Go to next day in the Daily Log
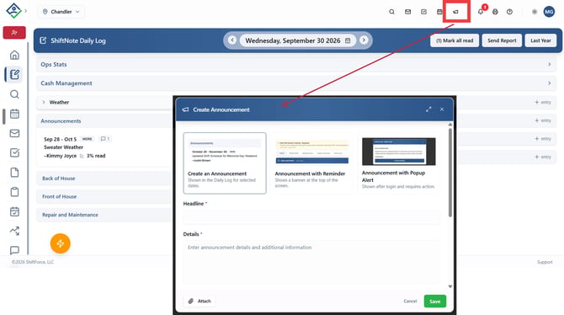Image resolution: width=564 pixels, height=315 pixels. 364,40
